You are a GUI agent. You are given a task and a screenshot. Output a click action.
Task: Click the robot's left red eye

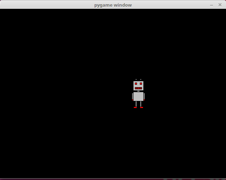[x=136, y=84]
